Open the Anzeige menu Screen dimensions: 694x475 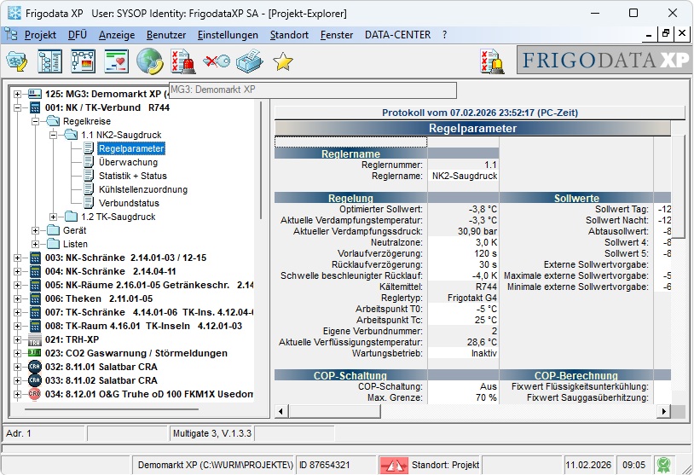[117, 35]
